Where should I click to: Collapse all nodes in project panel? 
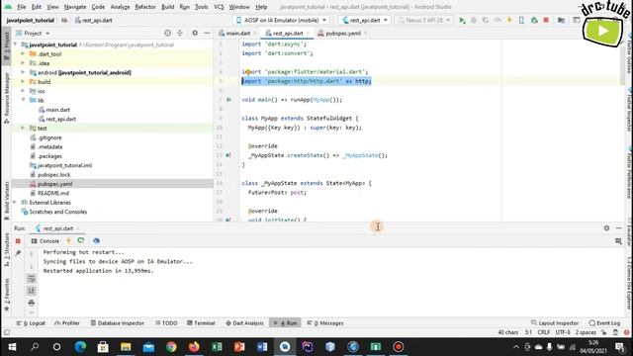click(180, 33)
